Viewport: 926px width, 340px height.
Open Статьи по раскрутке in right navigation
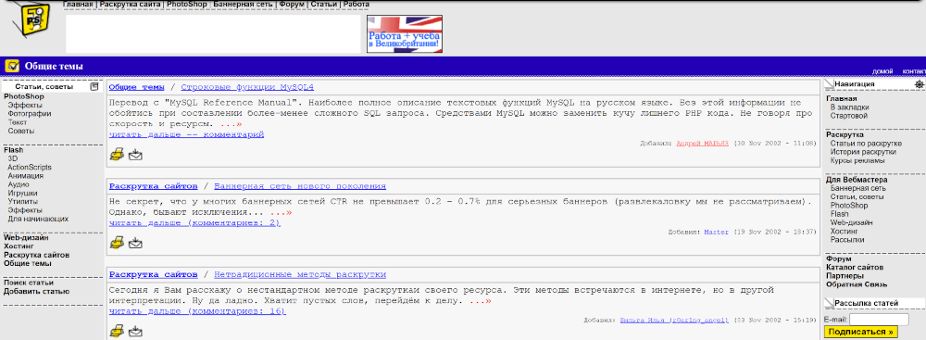(866, 144)
